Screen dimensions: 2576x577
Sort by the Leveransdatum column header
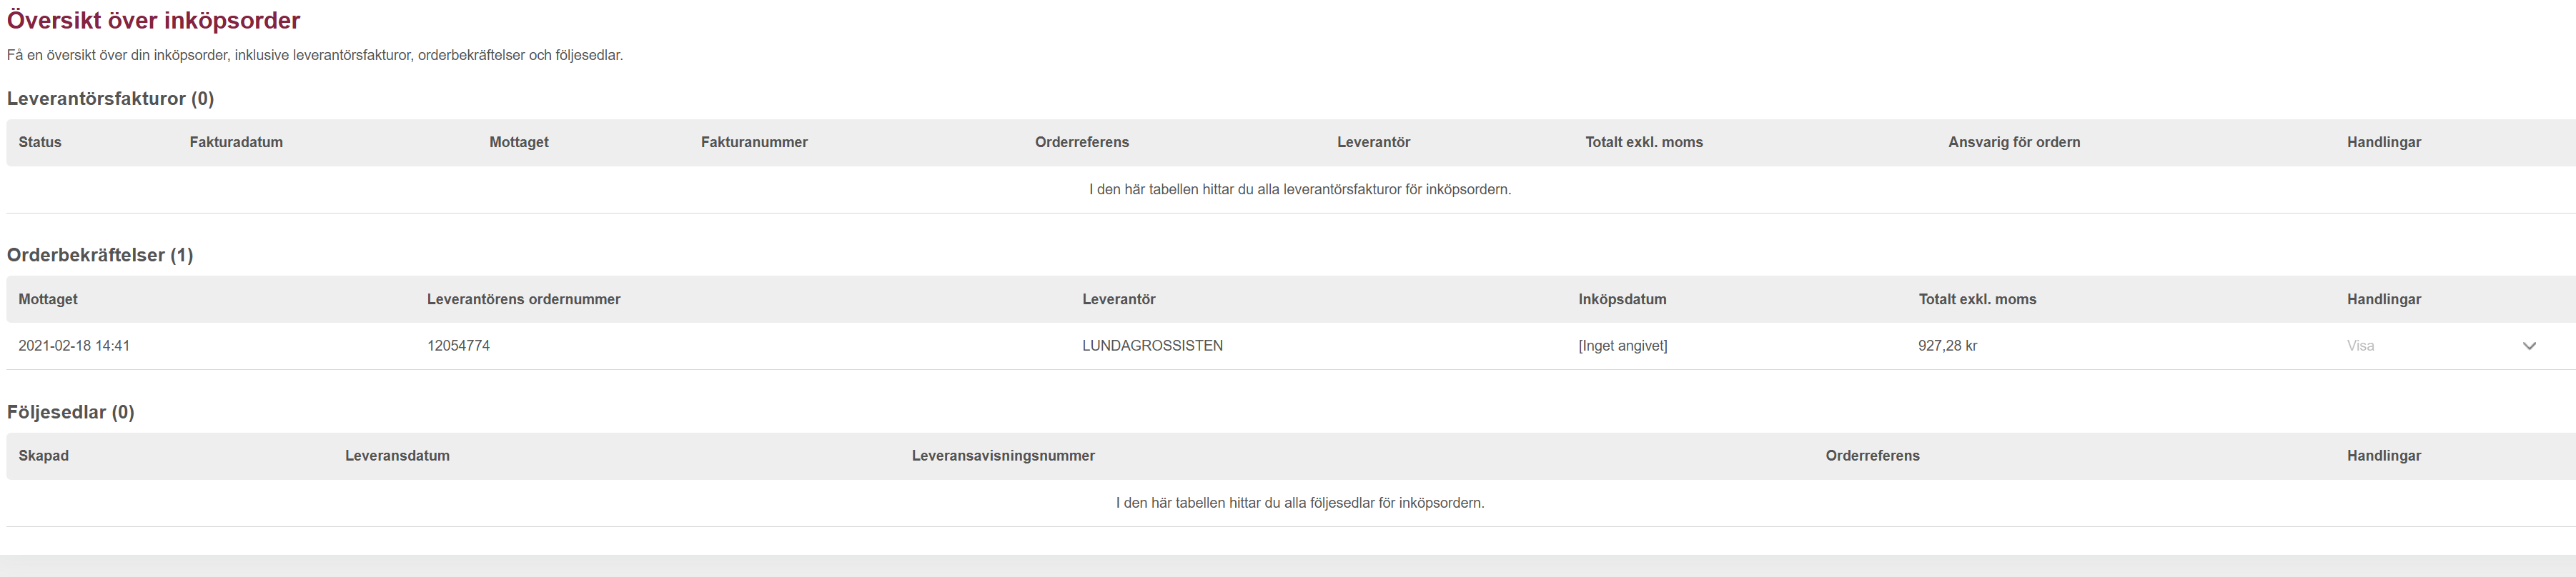coord(397,456)
